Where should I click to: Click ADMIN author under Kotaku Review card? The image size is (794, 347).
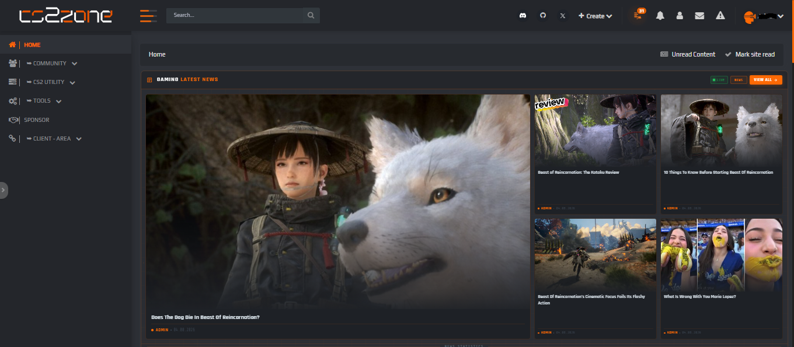tap(546, 208)
